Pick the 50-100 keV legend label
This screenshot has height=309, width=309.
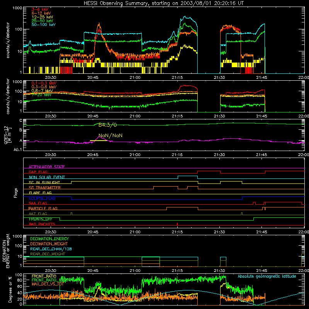[x=44, y=25]
